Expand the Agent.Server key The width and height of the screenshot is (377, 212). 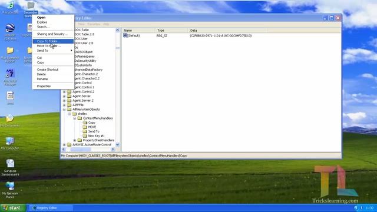[64, 96]
